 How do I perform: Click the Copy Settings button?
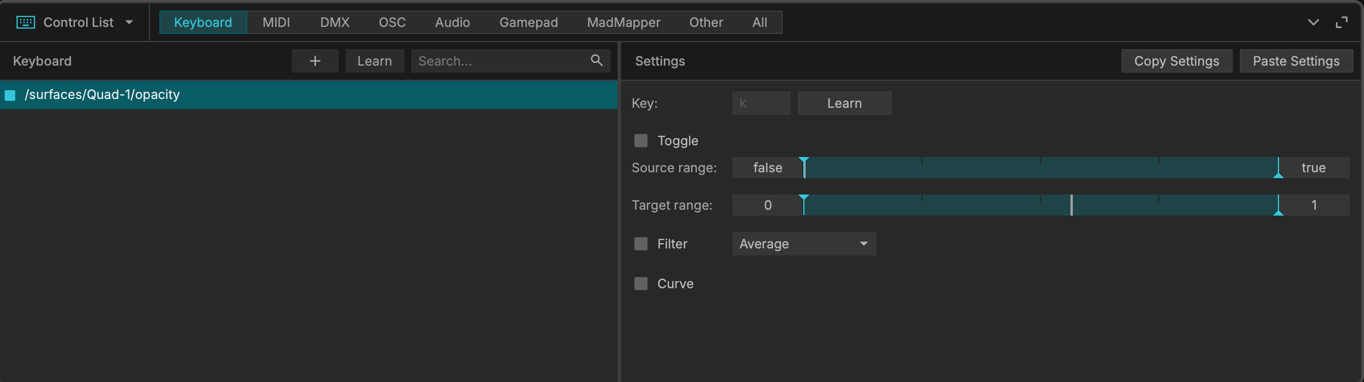tap(1177, 61)
